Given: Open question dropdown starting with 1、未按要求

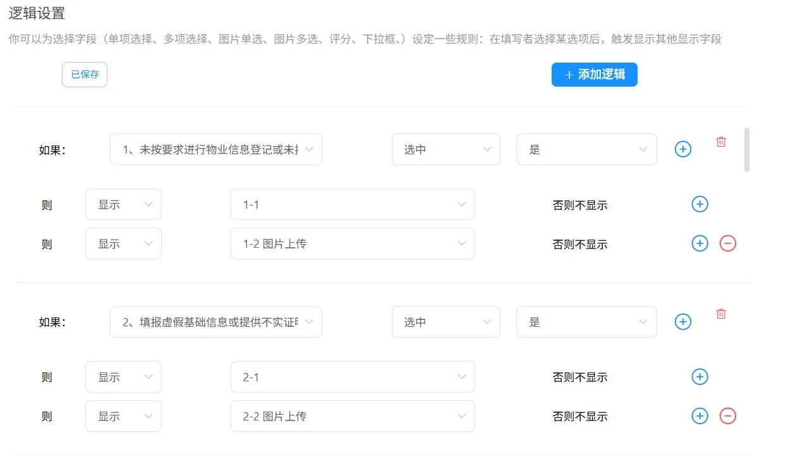Looking at the screenshot, I should tap(215, 149).
